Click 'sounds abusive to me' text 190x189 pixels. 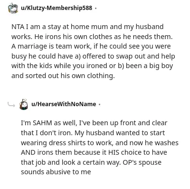point(56,172)
